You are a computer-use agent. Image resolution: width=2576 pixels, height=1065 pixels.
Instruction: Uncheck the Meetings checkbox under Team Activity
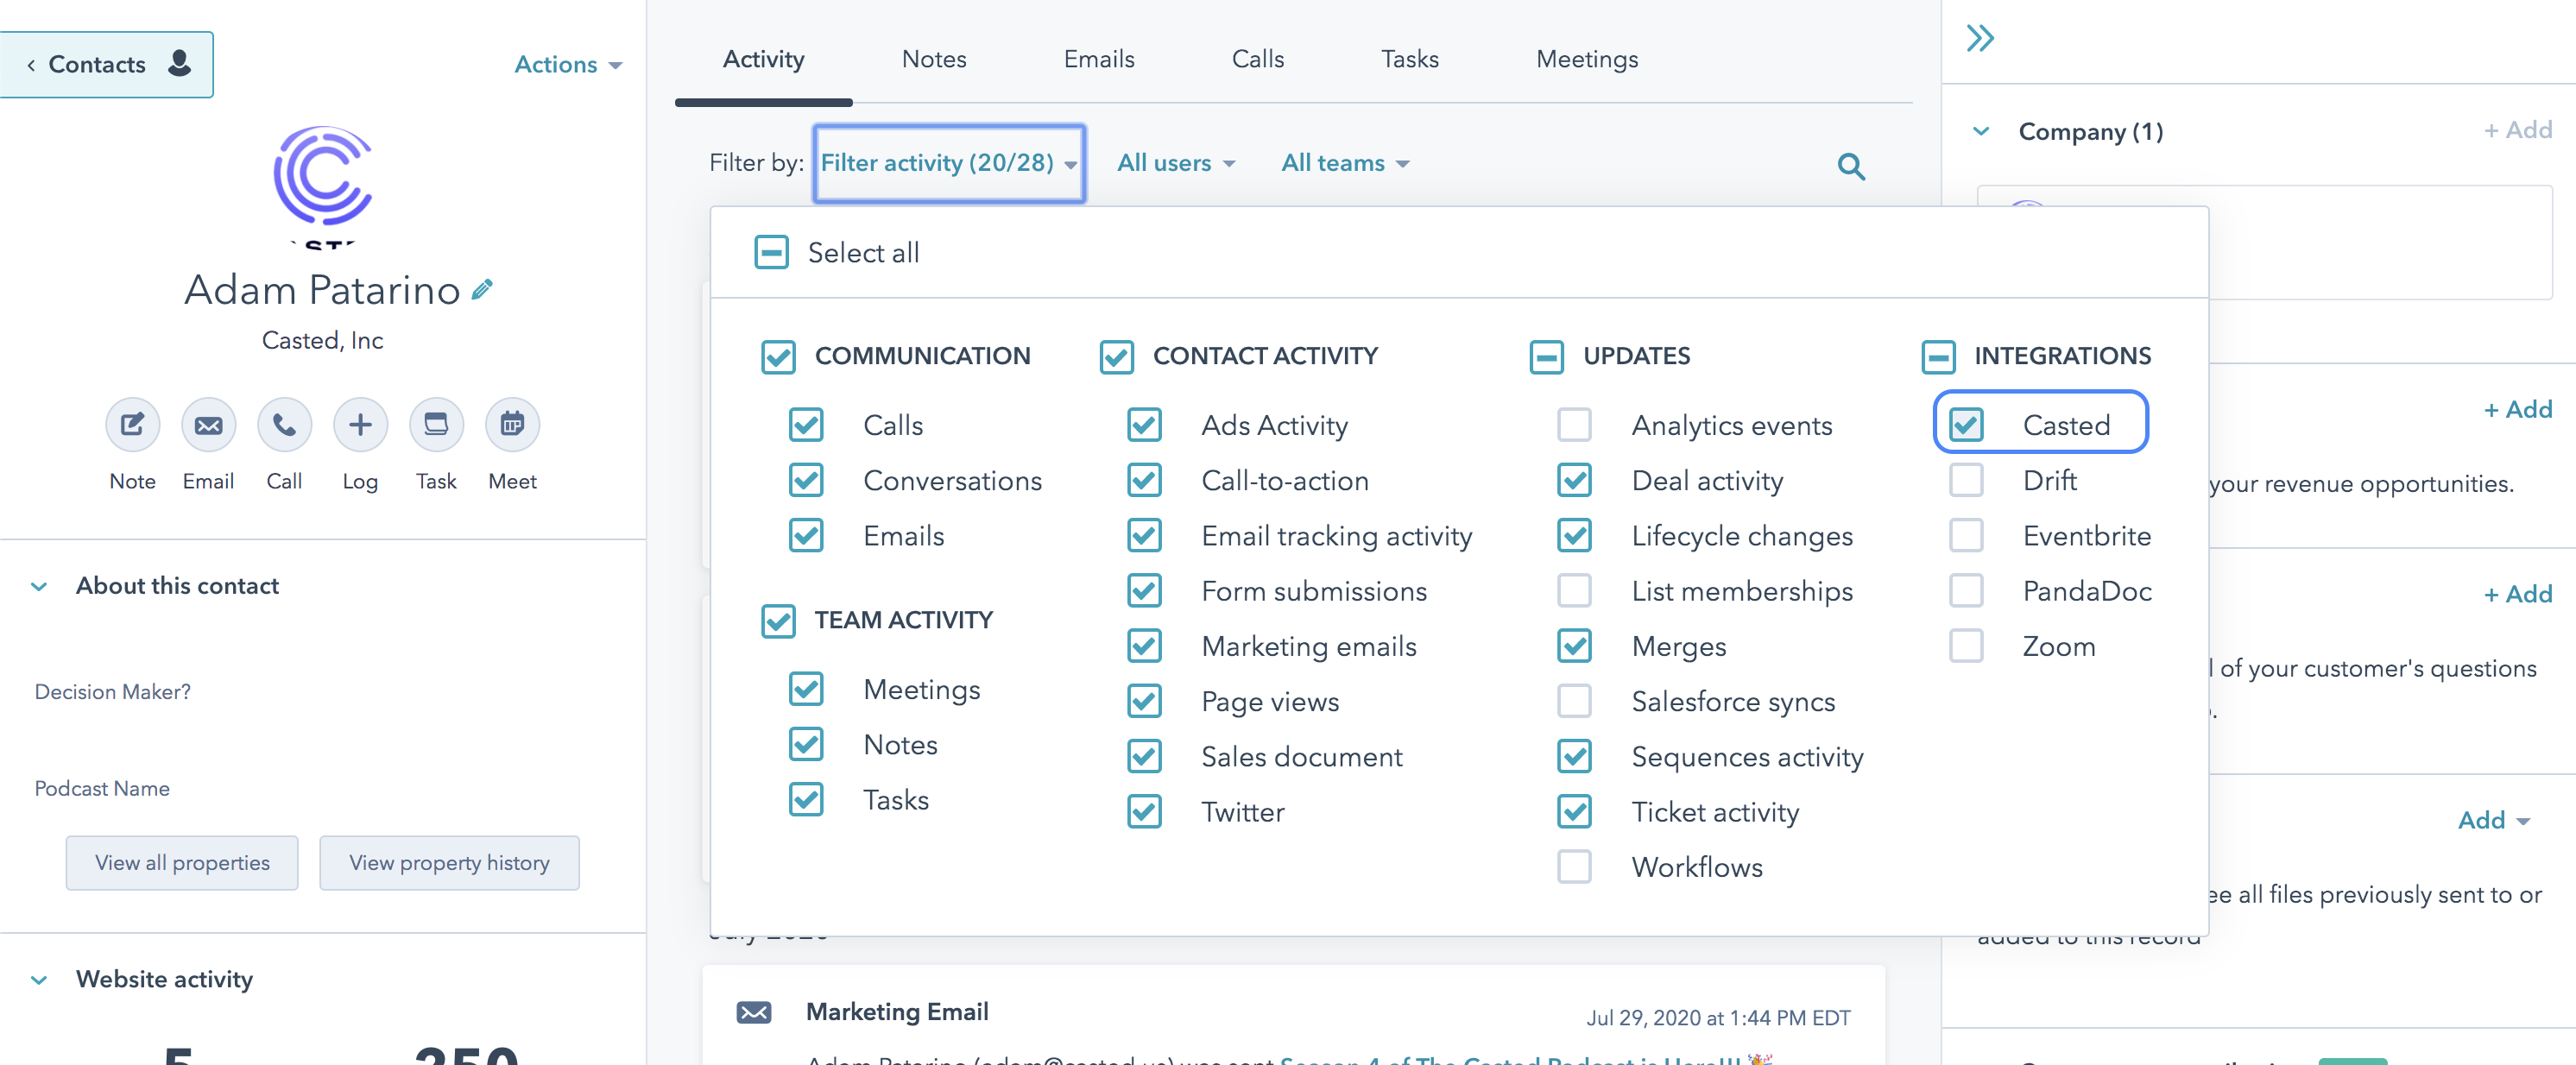tap(806, 689)
